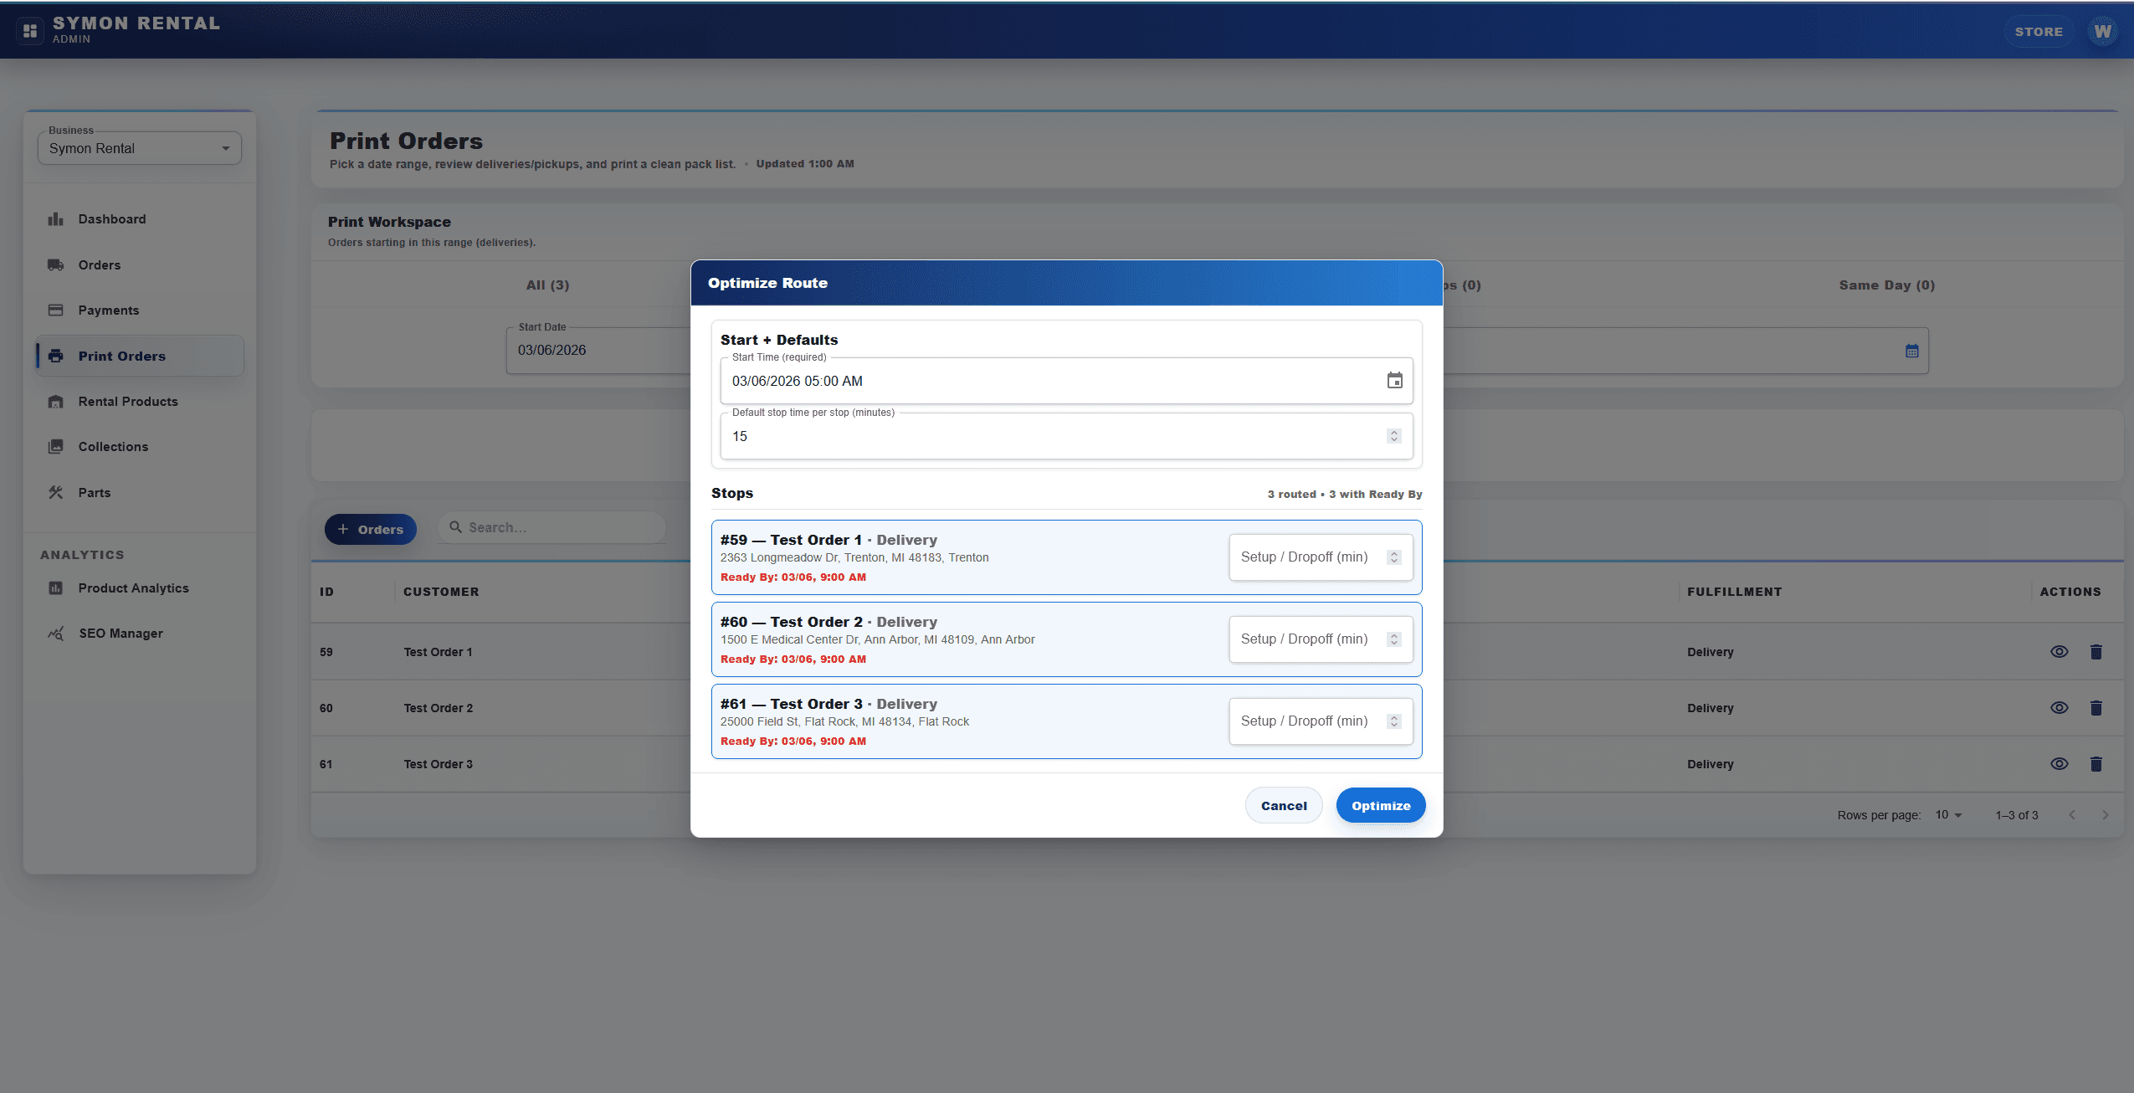Open the SEO Manager tool
Viewport: 2134px width, 1093px height.
click(121, 633)
